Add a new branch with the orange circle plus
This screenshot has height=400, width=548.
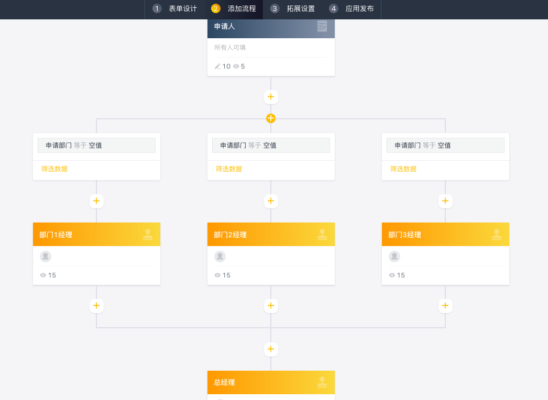pos(271,118)
